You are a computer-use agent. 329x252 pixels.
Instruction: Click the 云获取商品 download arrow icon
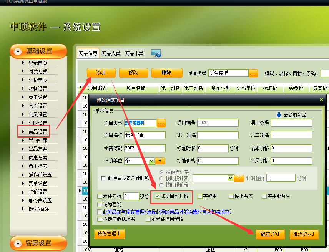click(x=279, y=115)
